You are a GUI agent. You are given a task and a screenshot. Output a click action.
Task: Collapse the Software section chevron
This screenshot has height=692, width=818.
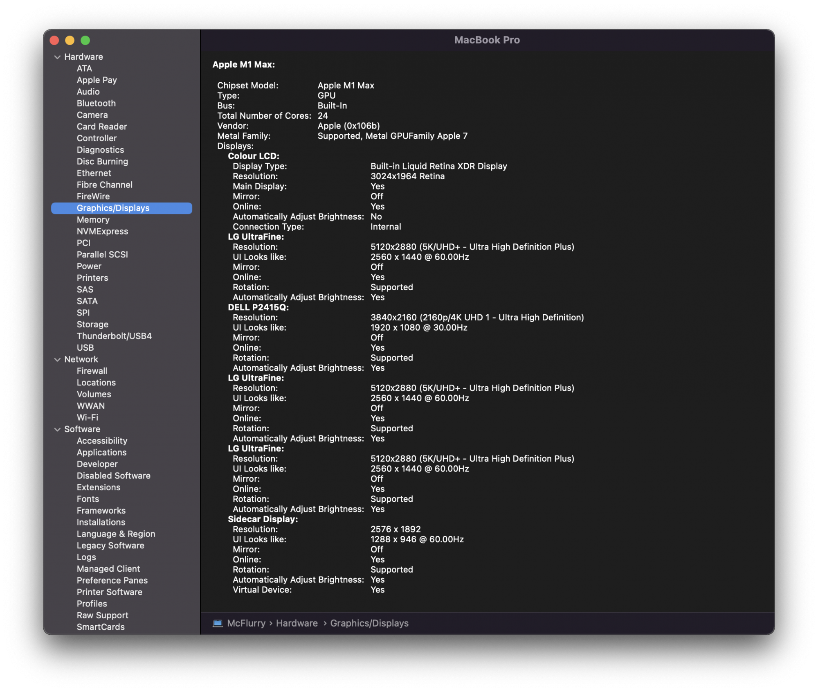(x=57, y=430)
